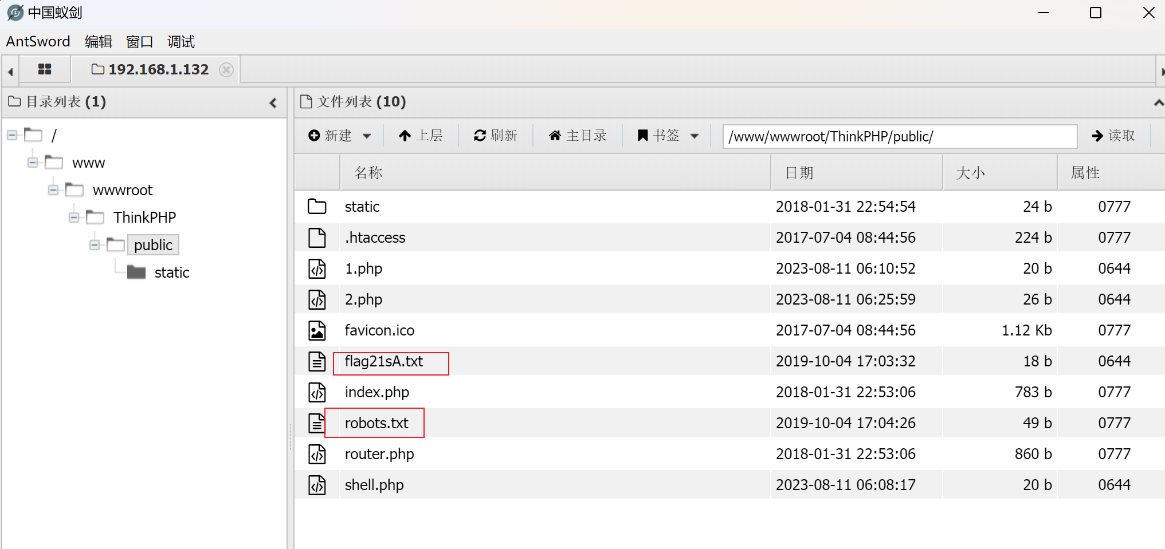The height and width of the screenshot is (549, 1165).
Task: Click the robots.txt text file icon
Action: click(317, 423)
